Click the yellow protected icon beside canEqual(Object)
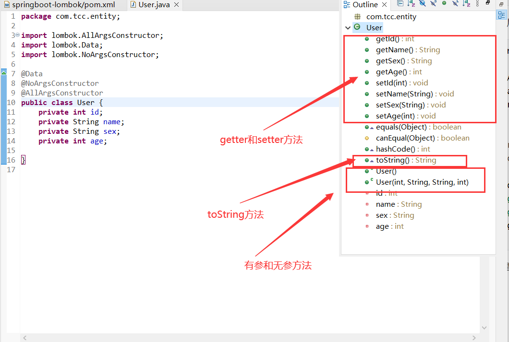This screenshot has height=342, width=509. [x=367, y=138]
